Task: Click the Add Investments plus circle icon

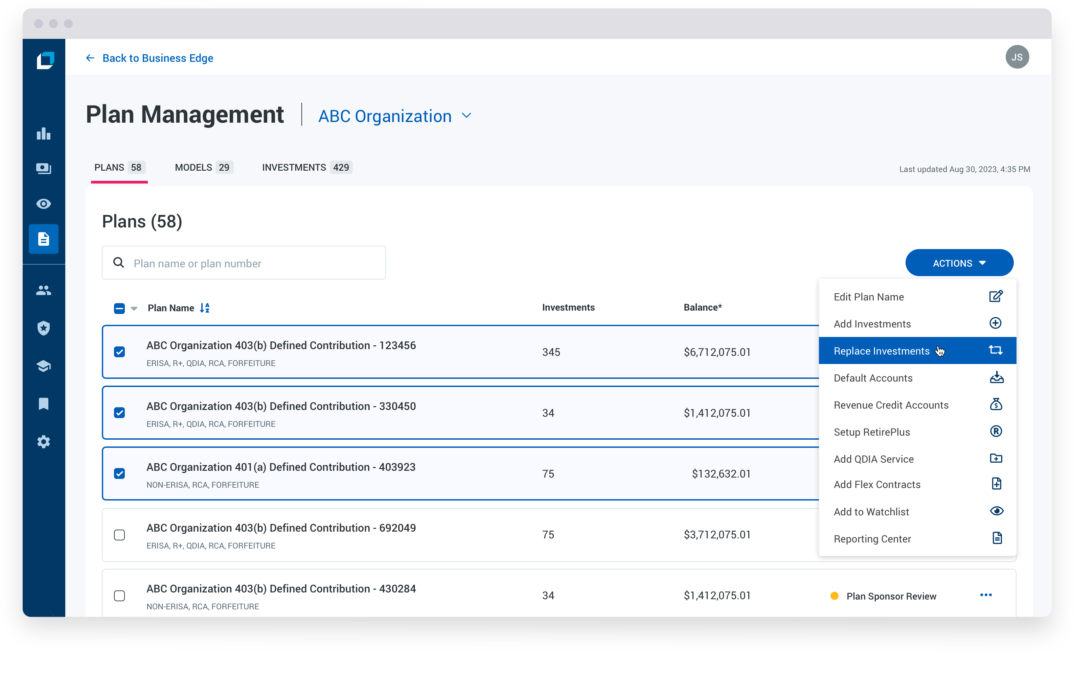Action: (x=996, y=323)
